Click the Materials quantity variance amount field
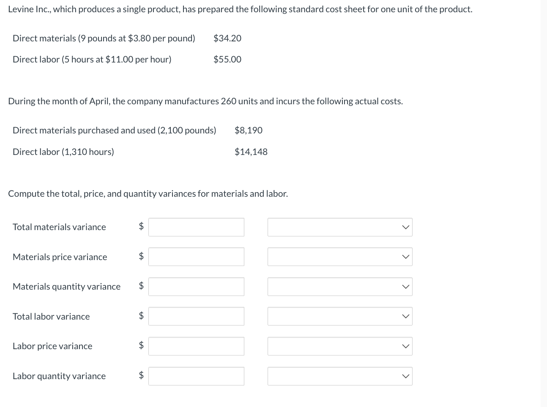 [196, 287]
